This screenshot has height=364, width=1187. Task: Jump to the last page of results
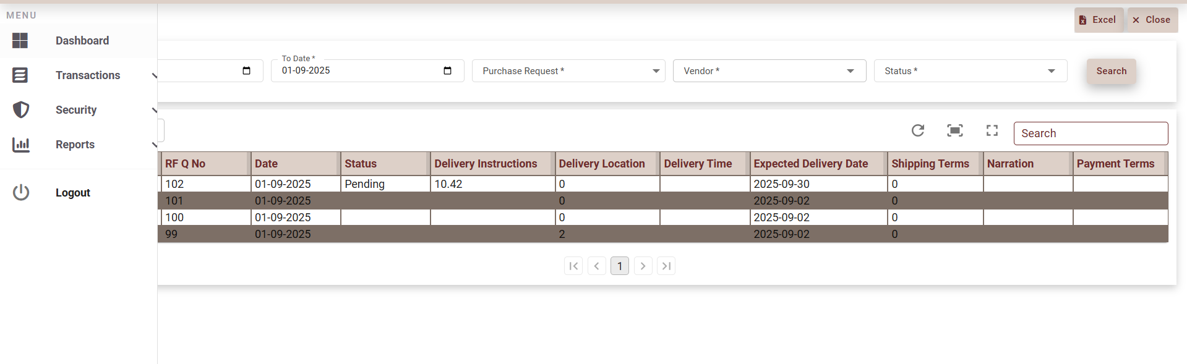coord(666,266)
